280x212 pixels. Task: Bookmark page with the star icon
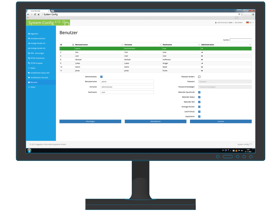point(242,14)
